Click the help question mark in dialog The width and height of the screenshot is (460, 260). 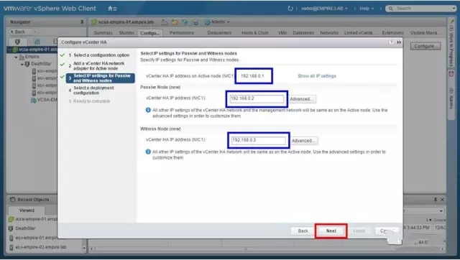391,42
